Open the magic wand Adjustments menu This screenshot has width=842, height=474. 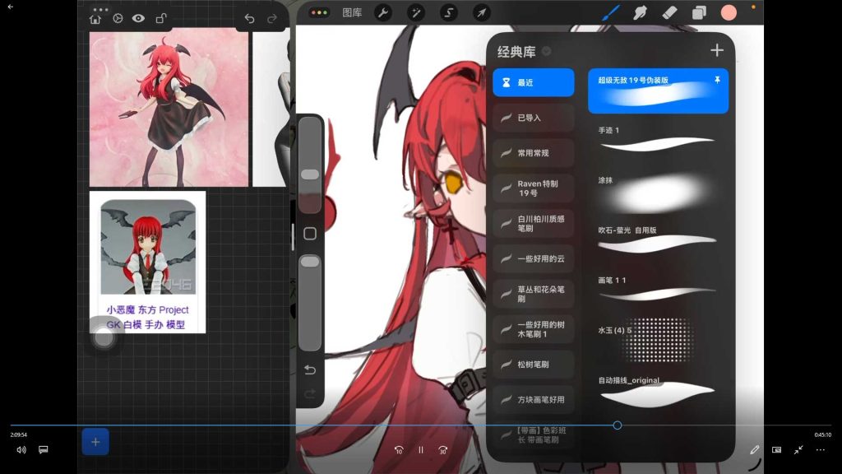[x=415, y=13]
